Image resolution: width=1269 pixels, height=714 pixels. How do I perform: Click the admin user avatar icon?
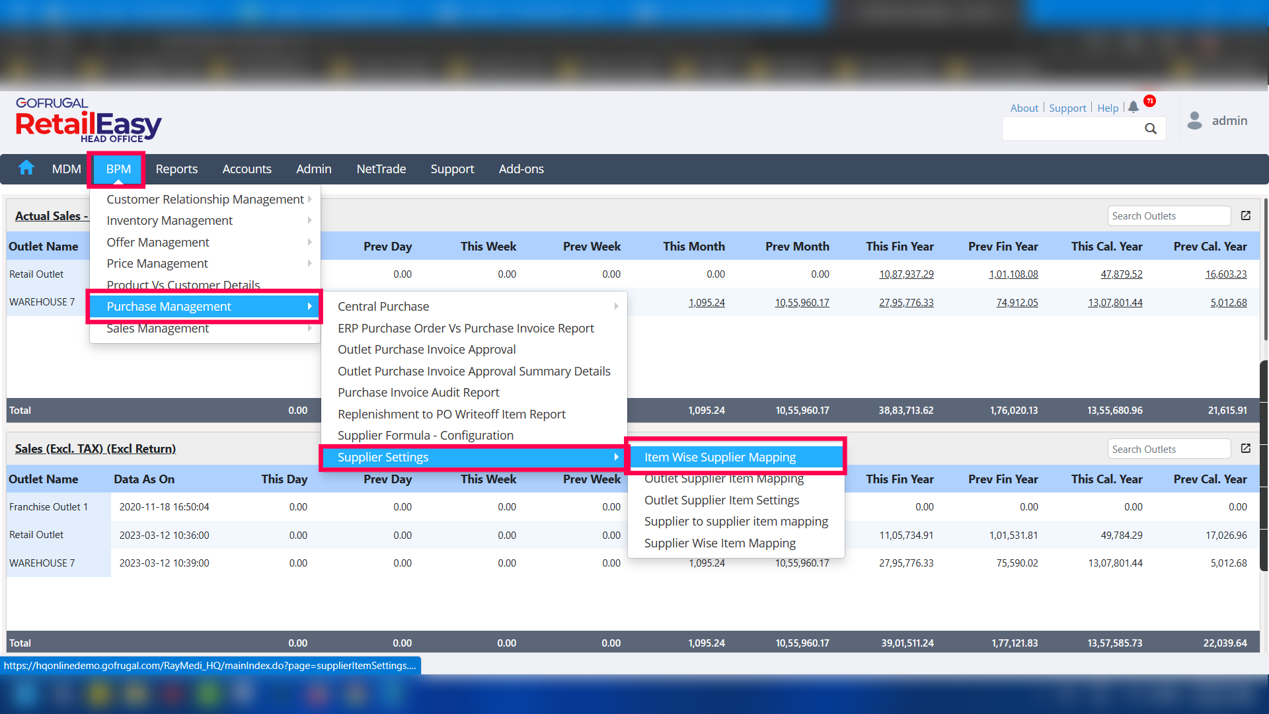[1194, 120]
